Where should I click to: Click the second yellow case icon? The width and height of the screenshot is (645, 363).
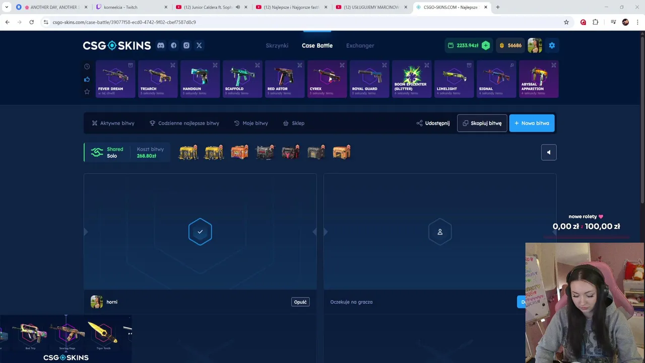[214, 152]
